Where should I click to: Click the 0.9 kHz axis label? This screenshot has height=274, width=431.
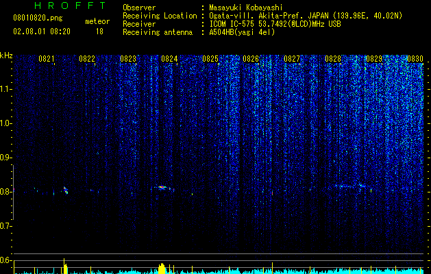pyautogui.click(x=5, y=158)
